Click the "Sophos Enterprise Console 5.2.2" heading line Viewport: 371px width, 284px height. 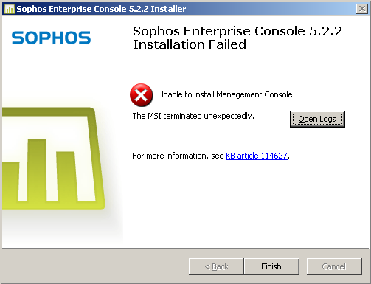pyautogui.click(x=237, y=31)
